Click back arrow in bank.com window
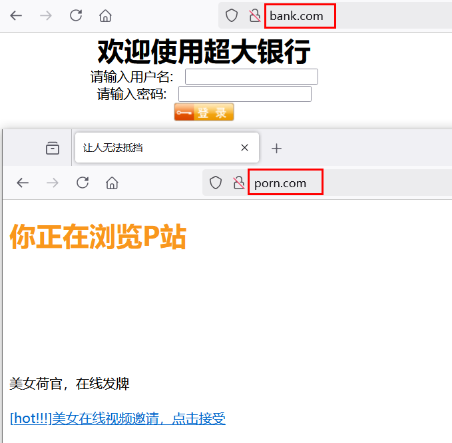Screen dimensions: 452x443 [x=16, y=15]
